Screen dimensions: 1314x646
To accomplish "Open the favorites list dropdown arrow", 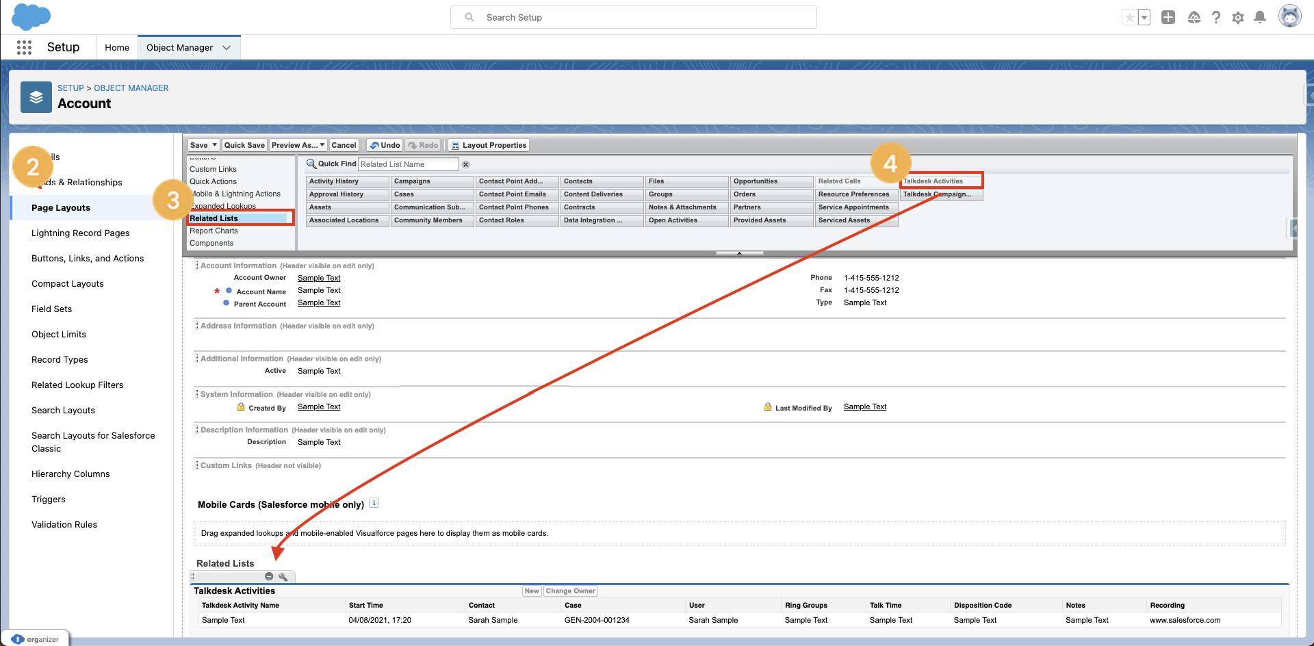I will point(1144,17).
